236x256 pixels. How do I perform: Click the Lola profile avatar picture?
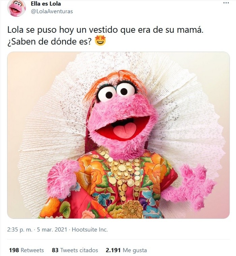(x=17, y=7)
